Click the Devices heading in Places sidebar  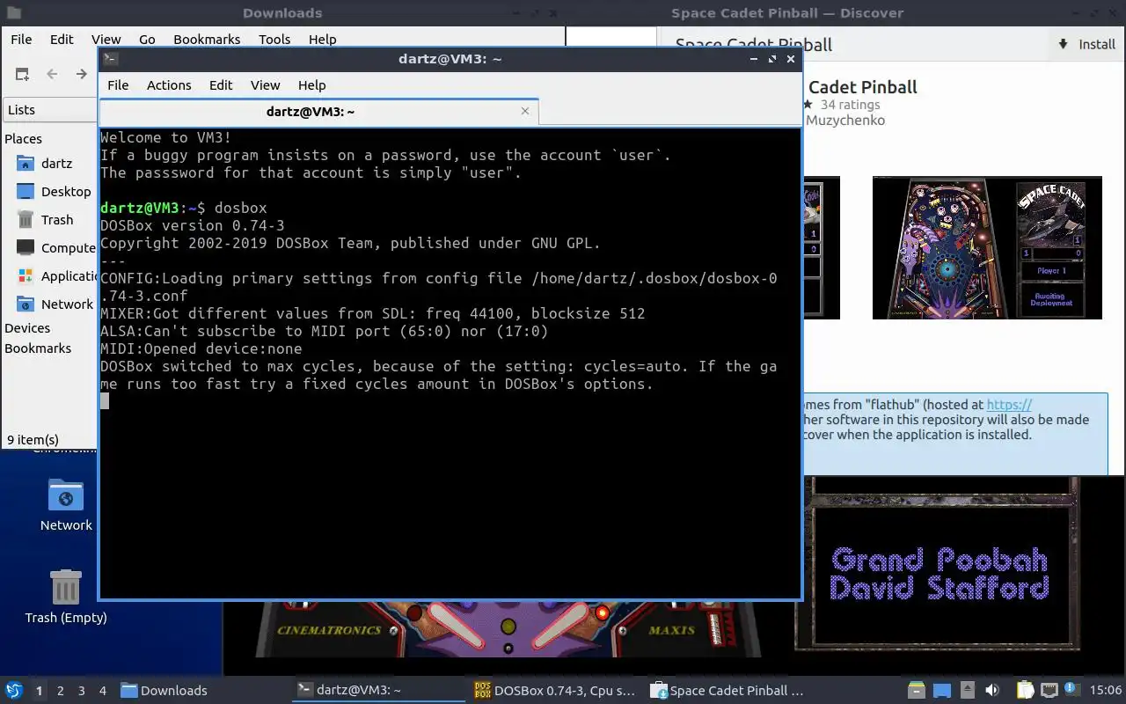pos(27,328)
